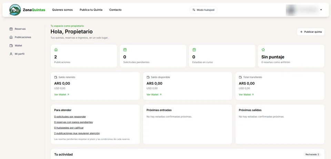Open 2 publicaciones que requieren atención link
This screenshot has height=159, width=331.
(x=77, y=133)
